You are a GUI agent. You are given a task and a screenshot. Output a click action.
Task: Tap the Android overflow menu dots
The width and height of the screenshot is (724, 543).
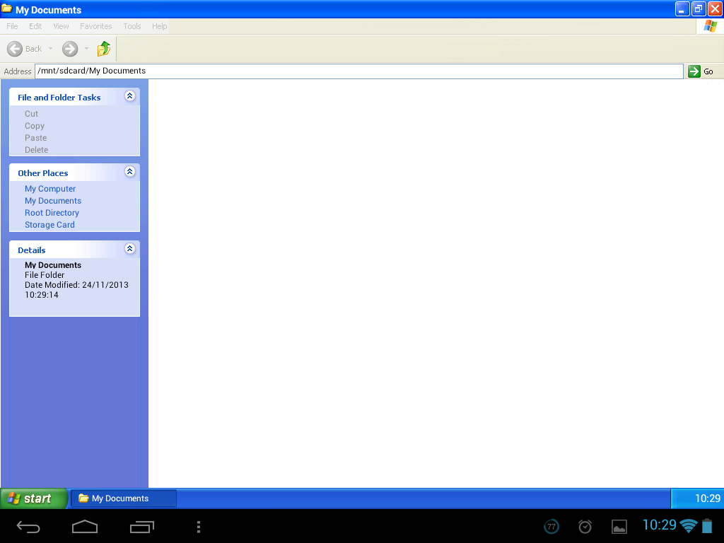[199, 527]
